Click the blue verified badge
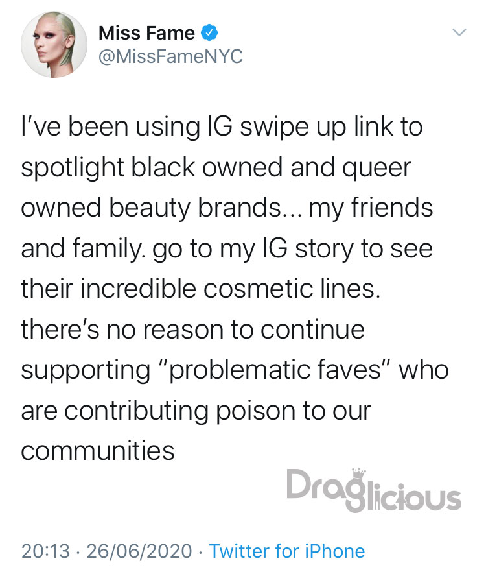 [x=209, y=33]
